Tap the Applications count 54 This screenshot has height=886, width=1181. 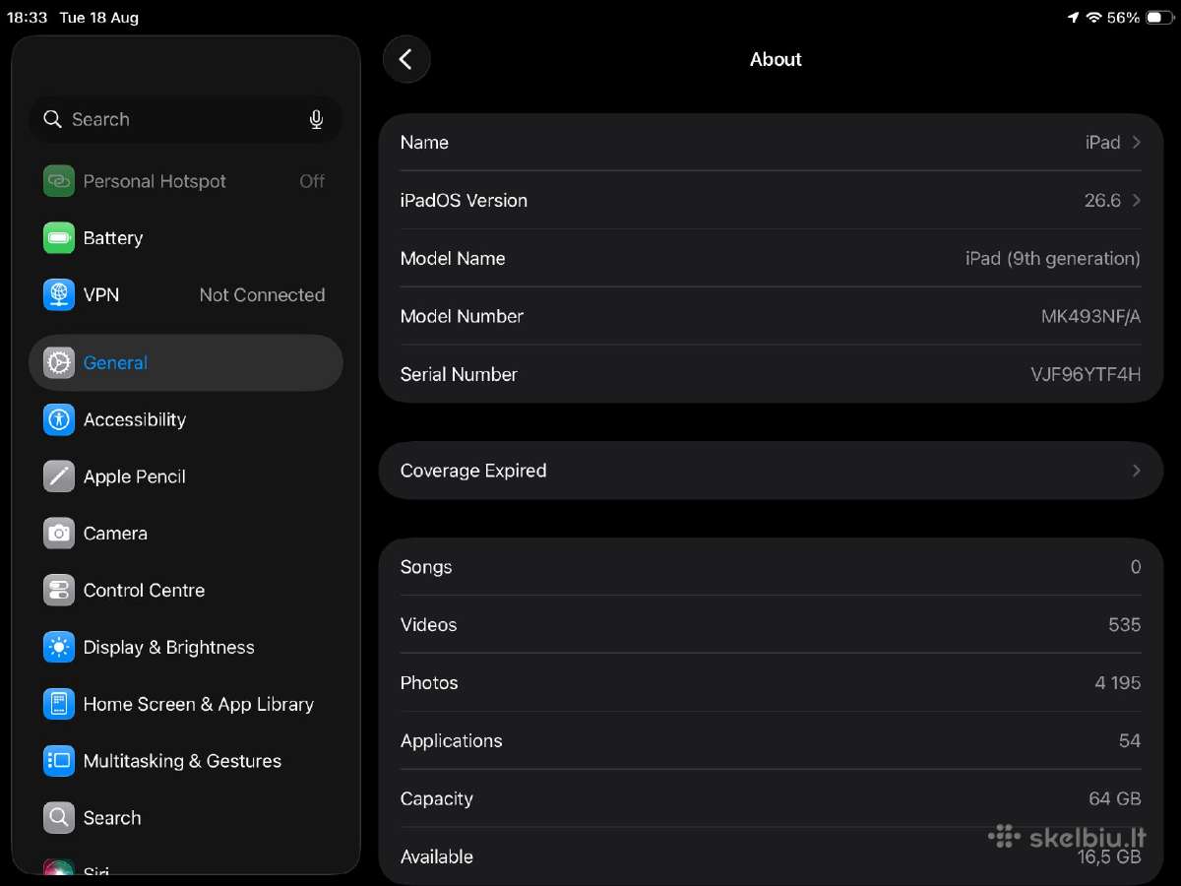1130,741
